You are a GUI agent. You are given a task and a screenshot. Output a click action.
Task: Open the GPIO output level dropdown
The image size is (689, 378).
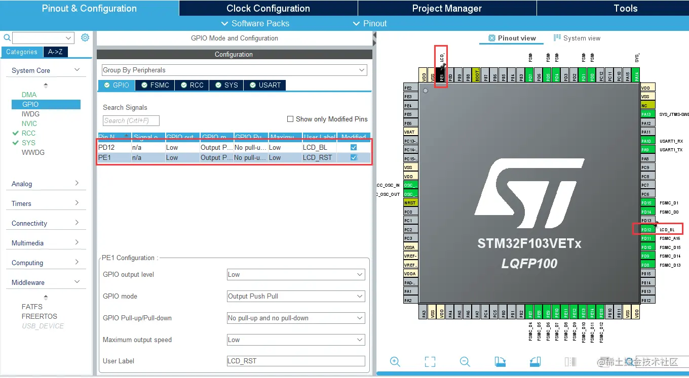pyautogui.click(x=296, y=274)
